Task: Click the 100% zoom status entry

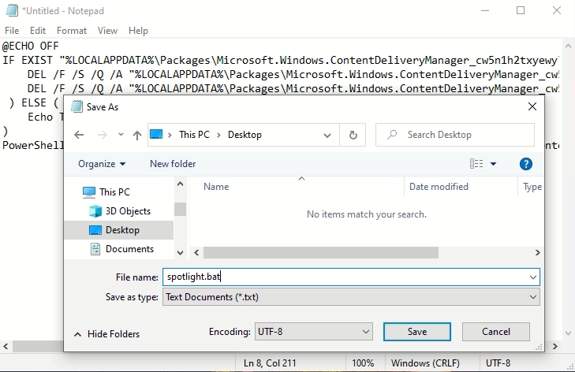Action: click(x=363, y=363)
